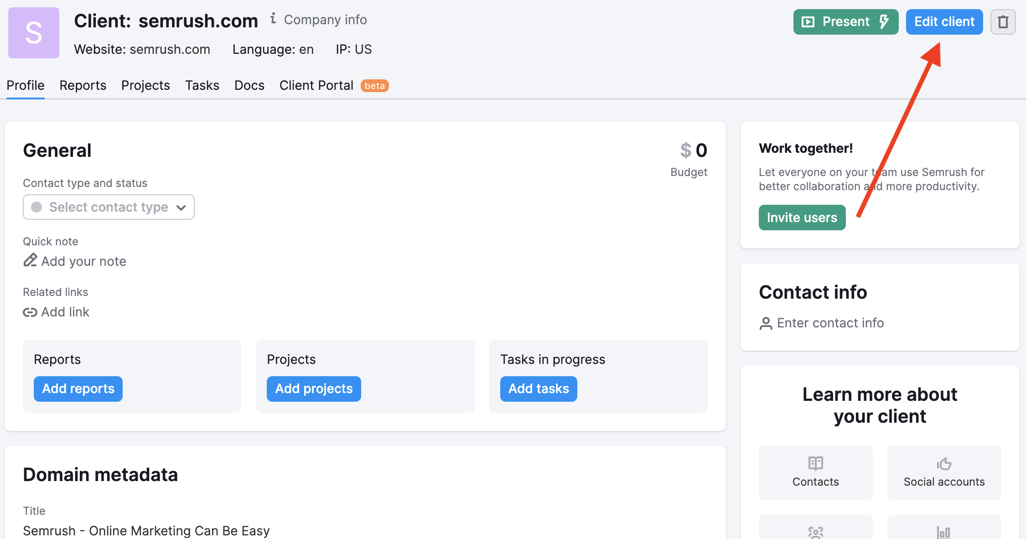Open the Projects tab

click(145, 85)
